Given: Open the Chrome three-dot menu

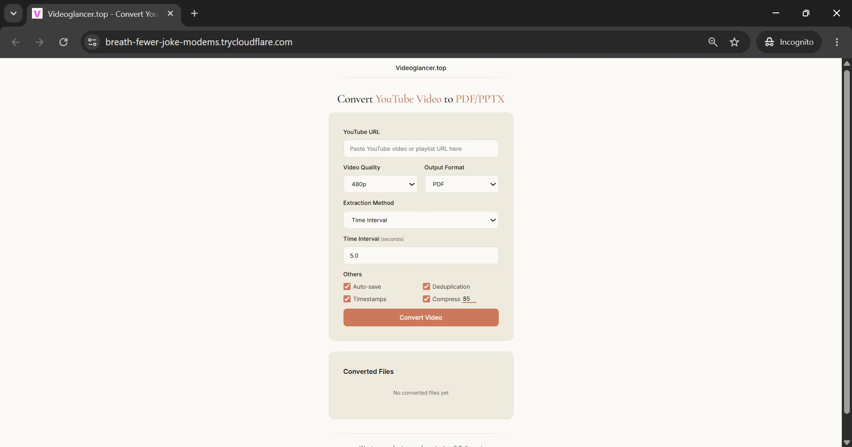Looking at the screenshot, I should coord(837,42).
